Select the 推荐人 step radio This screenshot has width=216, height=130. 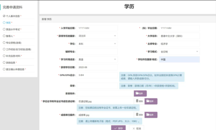(4, 36)
